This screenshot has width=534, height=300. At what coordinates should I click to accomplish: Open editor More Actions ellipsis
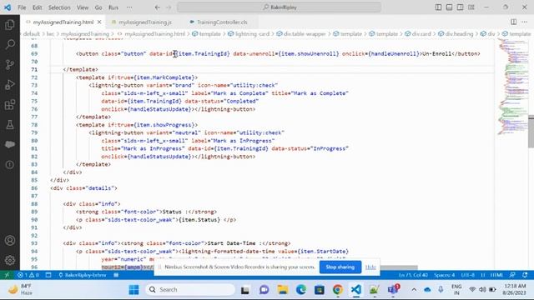(x=524, y=22)
